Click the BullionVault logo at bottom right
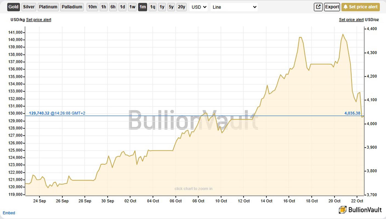386x219 pixels. 360,210
